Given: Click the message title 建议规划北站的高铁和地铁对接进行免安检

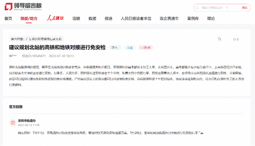Looking at the screenshot, I should coord(57,47).
